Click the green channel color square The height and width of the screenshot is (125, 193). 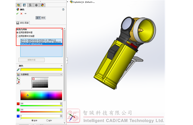point(18,110)
